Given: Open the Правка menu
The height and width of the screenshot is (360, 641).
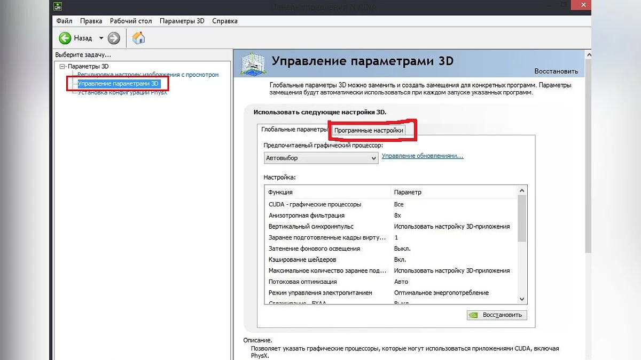Looking at the screenshot, I should (91, 21).
